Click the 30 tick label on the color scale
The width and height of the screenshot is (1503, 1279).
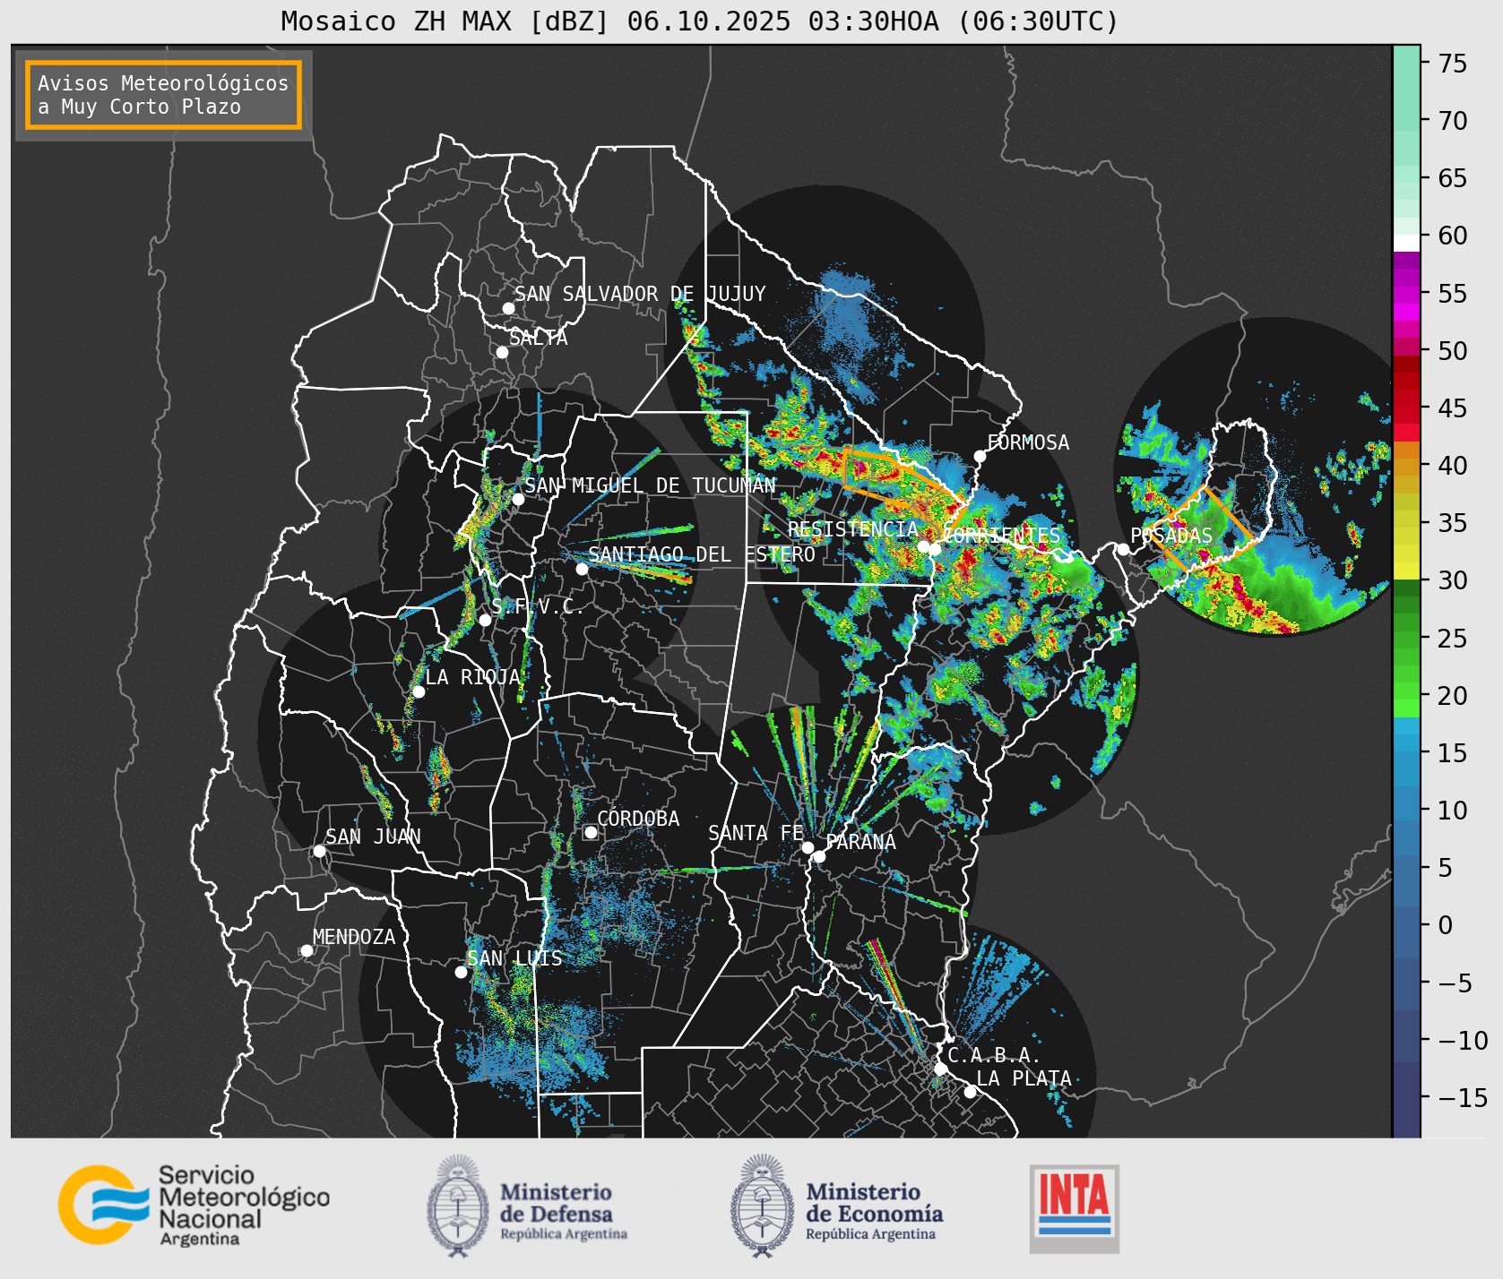[x=1453, y=580]
